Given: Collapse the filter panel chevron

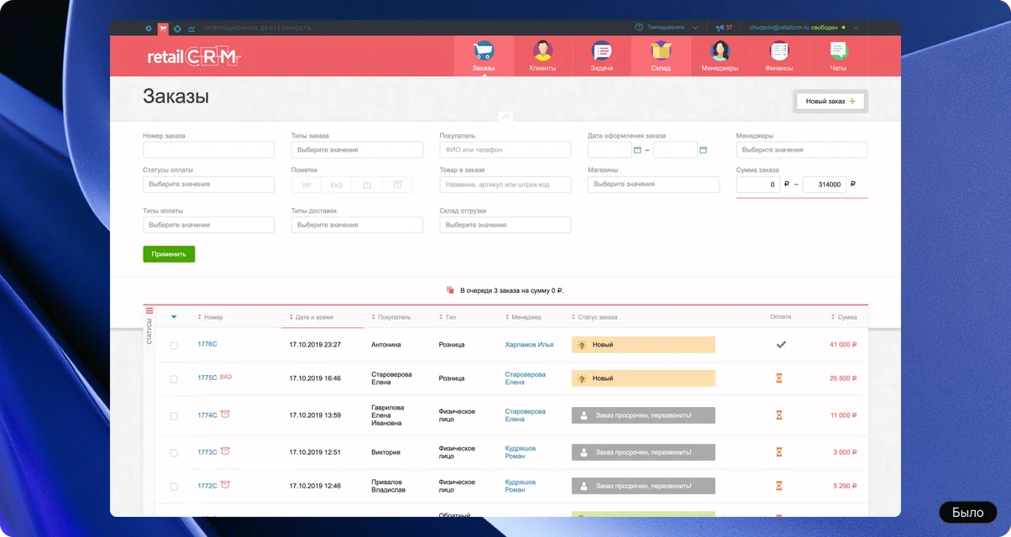Looking at the screenshot, I should [x=505, y=117].
